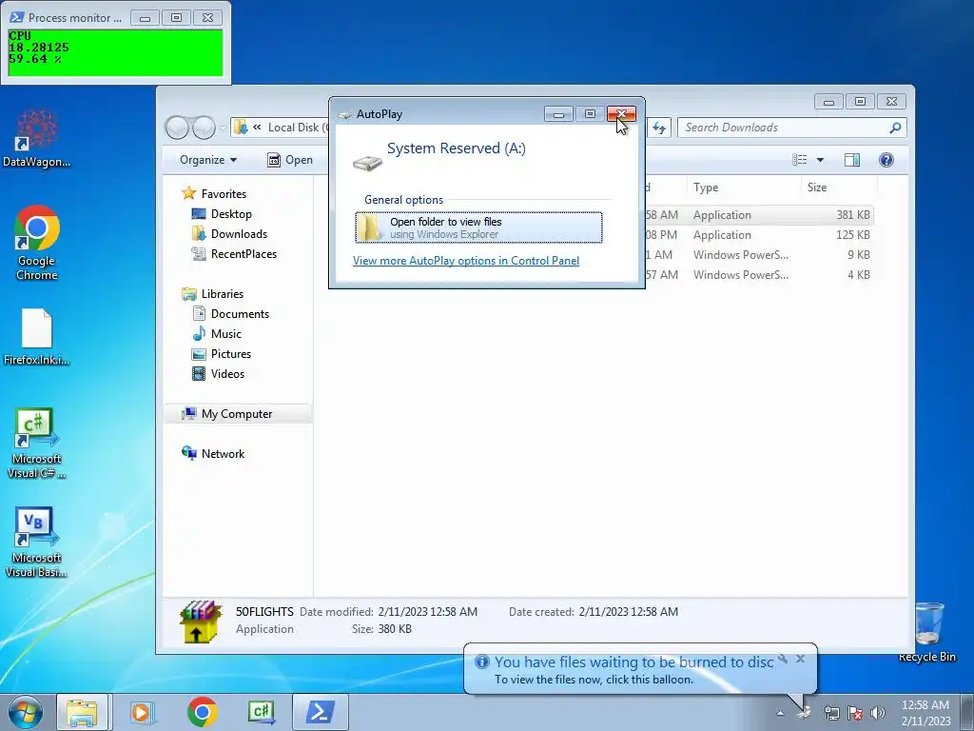The width and height of the screenshot is (974, 731).
Task: Click the Explorer back arrow button
Action: (x=177, y=128)
